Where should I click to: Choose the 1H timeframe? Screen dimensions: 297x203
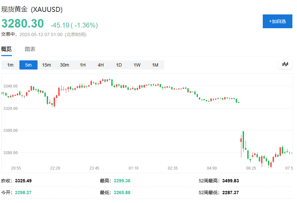tap(83, 65)
